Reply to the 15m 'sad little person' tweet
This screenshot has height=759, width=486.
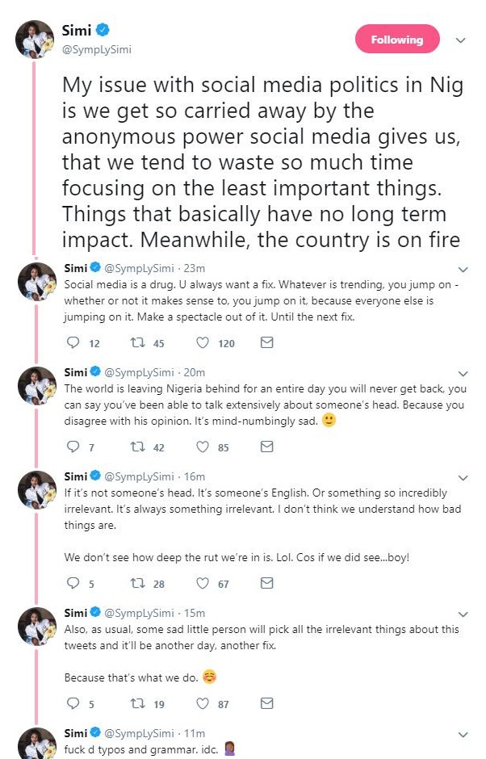click(73, 703)
